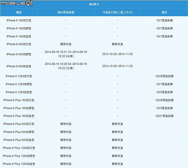Click the 可領貨日期(三個工作天) column header

(118, 12)
